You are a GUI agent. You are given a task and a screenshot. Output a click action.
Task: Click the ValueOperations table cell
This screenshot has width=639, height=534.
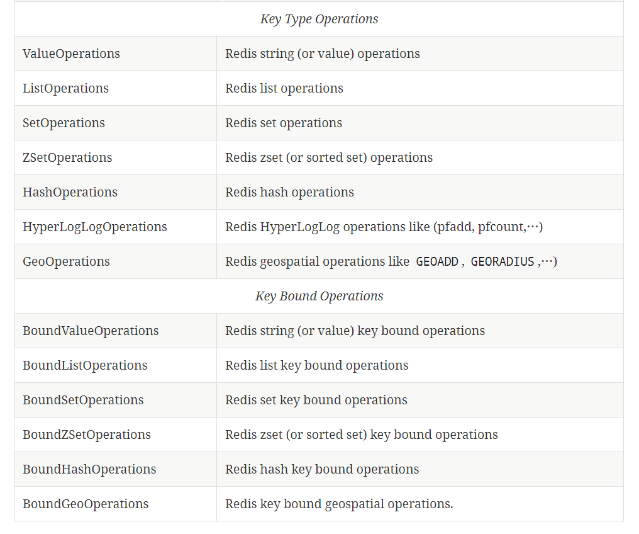pyautogui.click(x=71, y=54)
